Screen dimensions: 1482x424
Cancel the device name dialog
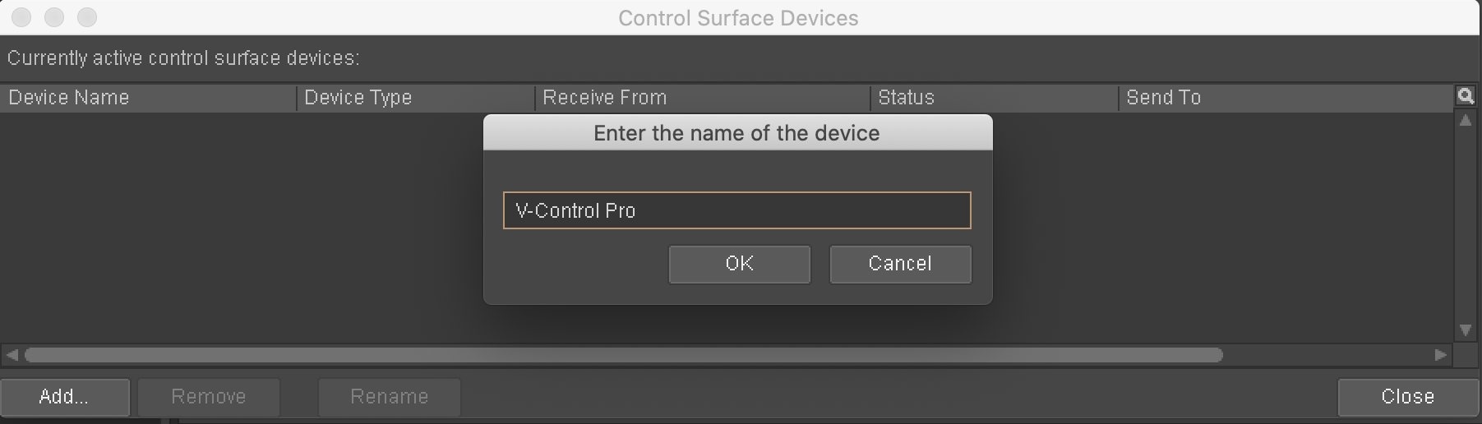pos(900,264)
